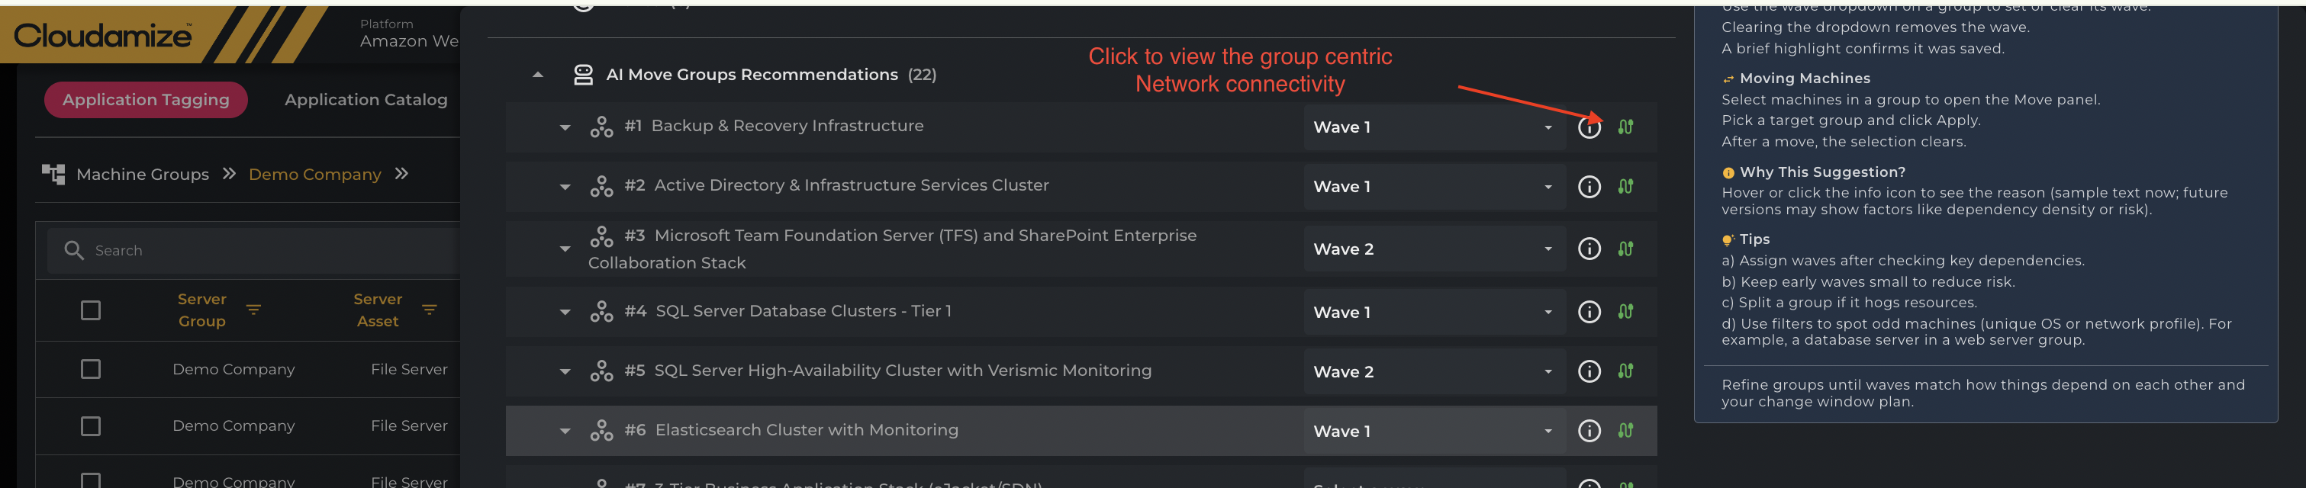
Task: Switch to Application Tagging tab
Action: click(146, 100)
